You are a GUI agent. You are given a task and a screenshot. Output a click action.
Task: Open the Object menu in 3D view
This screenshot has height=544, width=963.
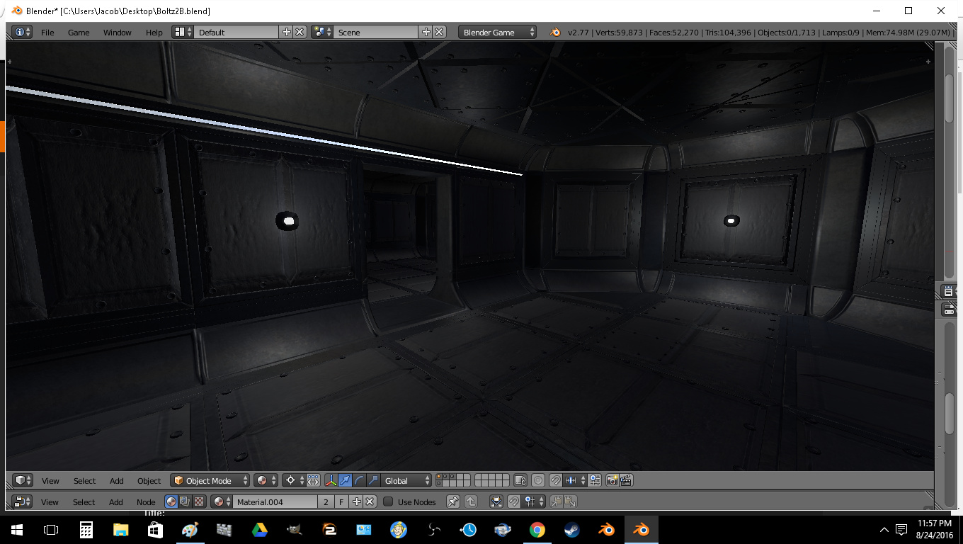[x=149, y=481]
